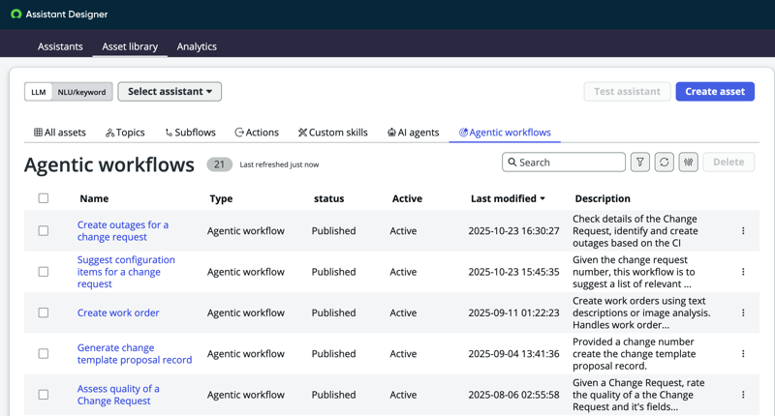The width and height of the screenshot is (775, 416).
Task: Sort by Last modified column
Action: pos(508,198)
